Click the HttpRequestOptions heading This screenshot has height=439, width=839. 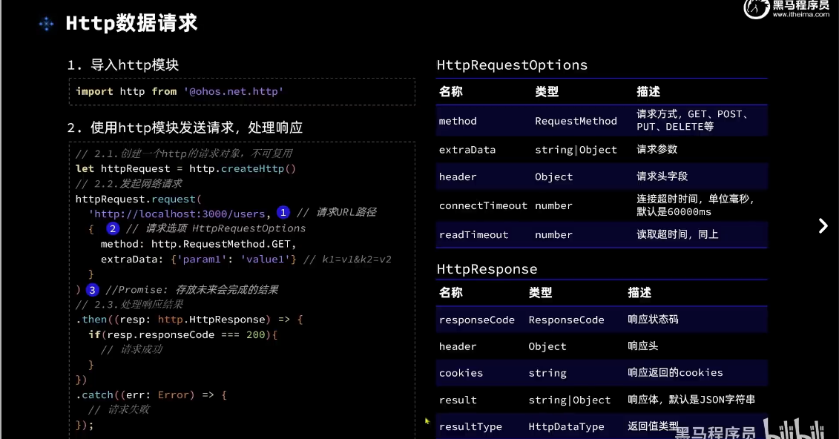pyautogui.click(x=512, y=65)
